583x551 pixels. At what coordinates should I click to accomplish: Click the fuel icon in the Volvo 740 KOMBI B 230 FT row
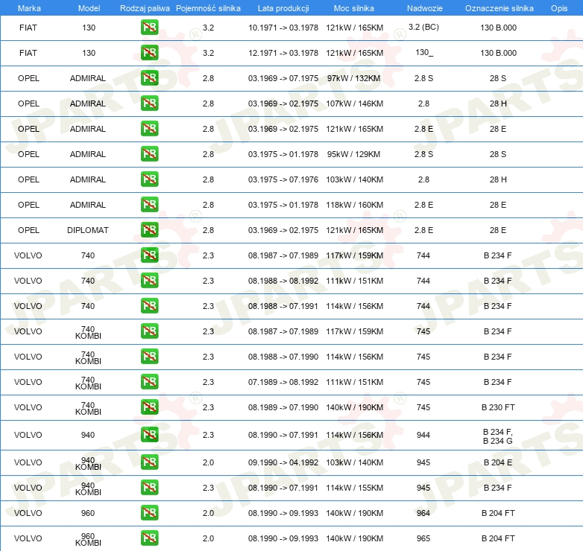[x=149, y=407]
